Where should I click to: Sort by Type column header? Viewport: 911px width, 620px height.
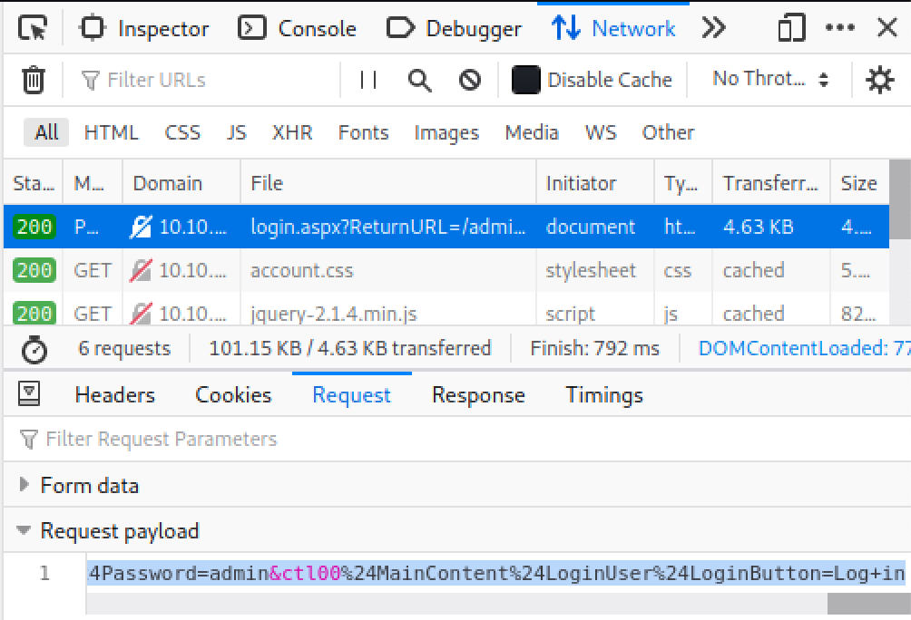click(683, 183)
